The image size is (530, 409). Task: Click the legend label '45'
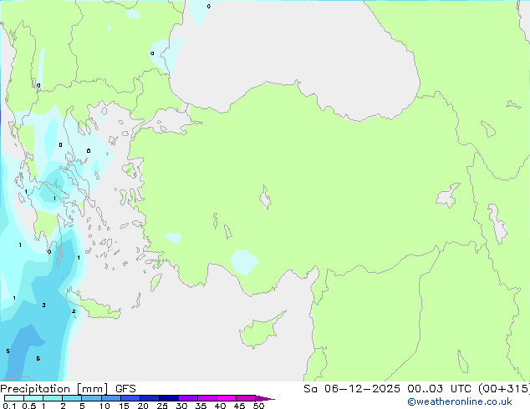(239, 406)
